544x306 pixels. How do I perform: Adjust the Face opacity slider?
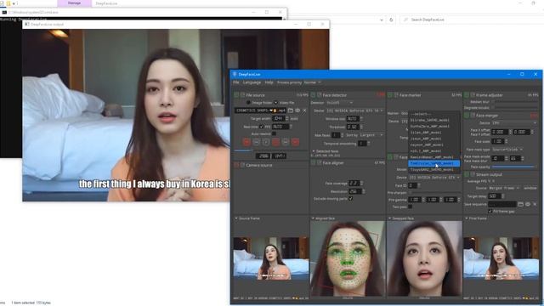click(513, 167)
